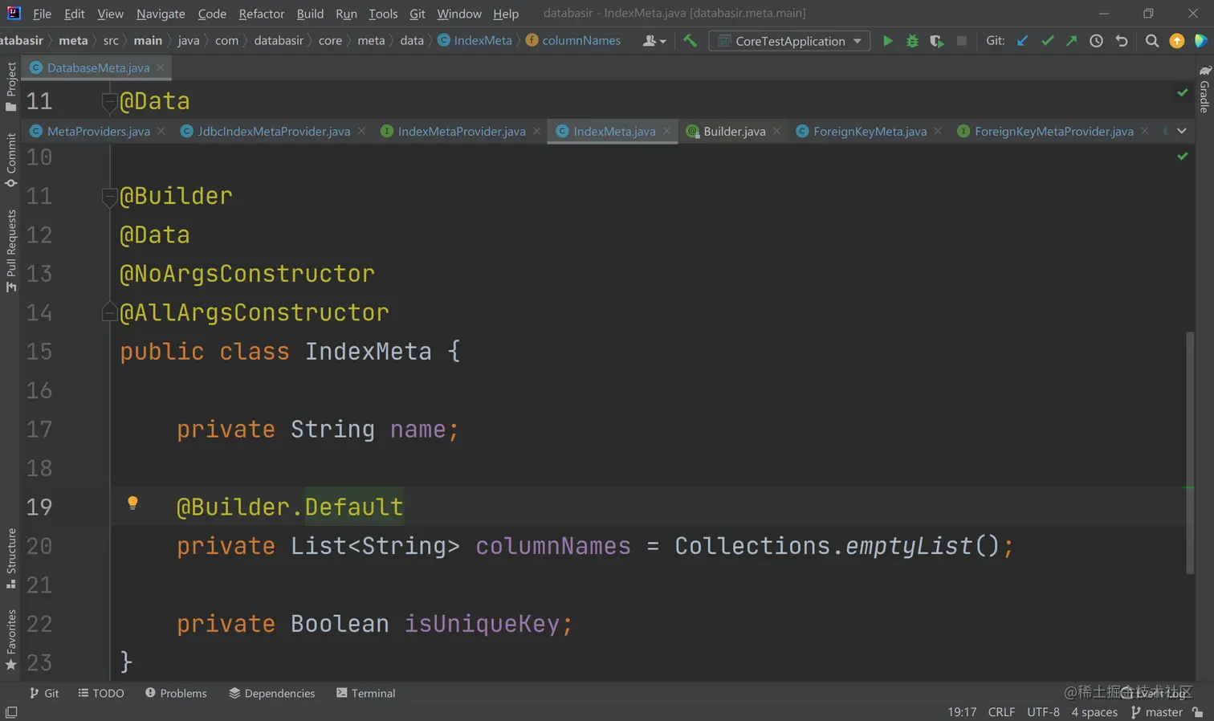1214x721 pixels.
Task: Open the Build menu
Action: click(310, 14)
